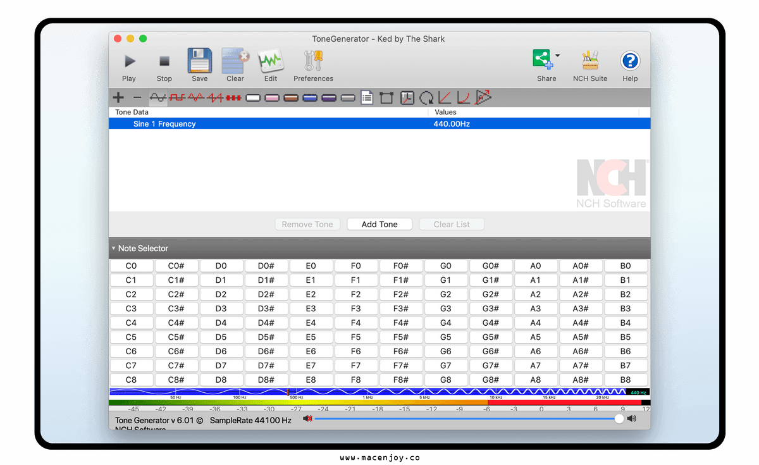Select note G1#
759x465 pixels.
tap(491, 280)
